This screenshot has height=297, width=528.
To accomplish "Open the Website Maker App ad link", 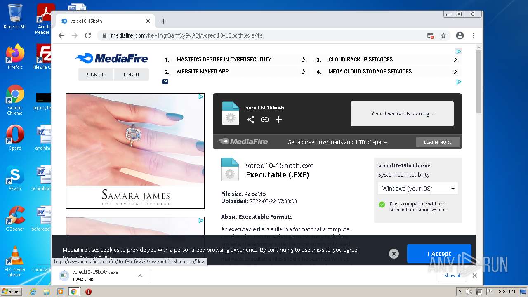I will pos(236,71).
